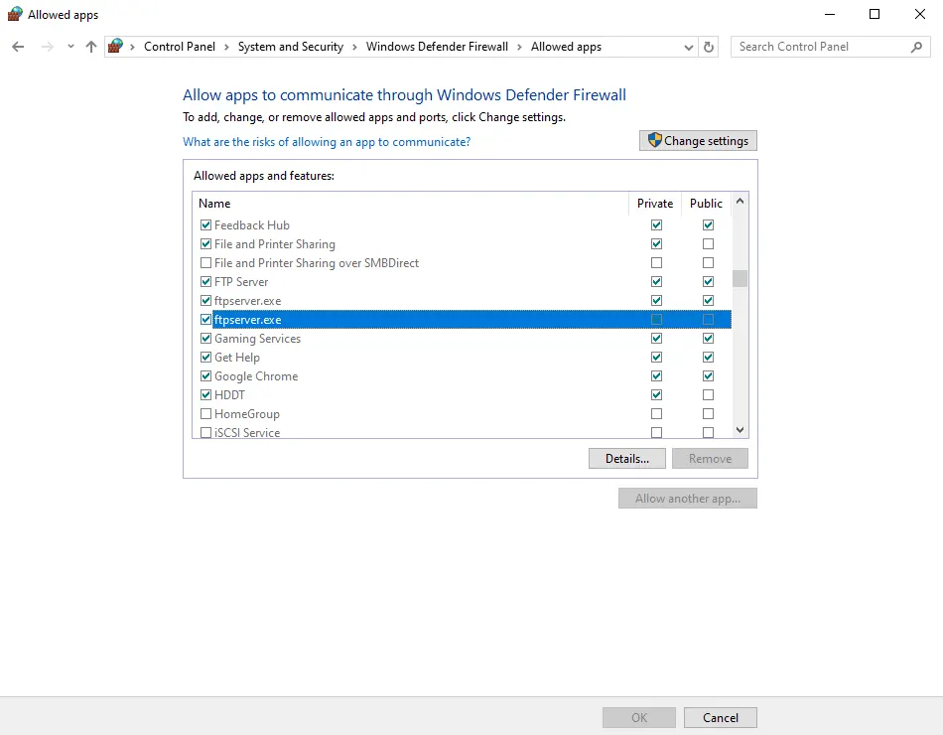The height and width of the screenshot is (735, 943).
Task: Toggle Private checkbox for Feedback Hub
Action: [x=656, y=225]
